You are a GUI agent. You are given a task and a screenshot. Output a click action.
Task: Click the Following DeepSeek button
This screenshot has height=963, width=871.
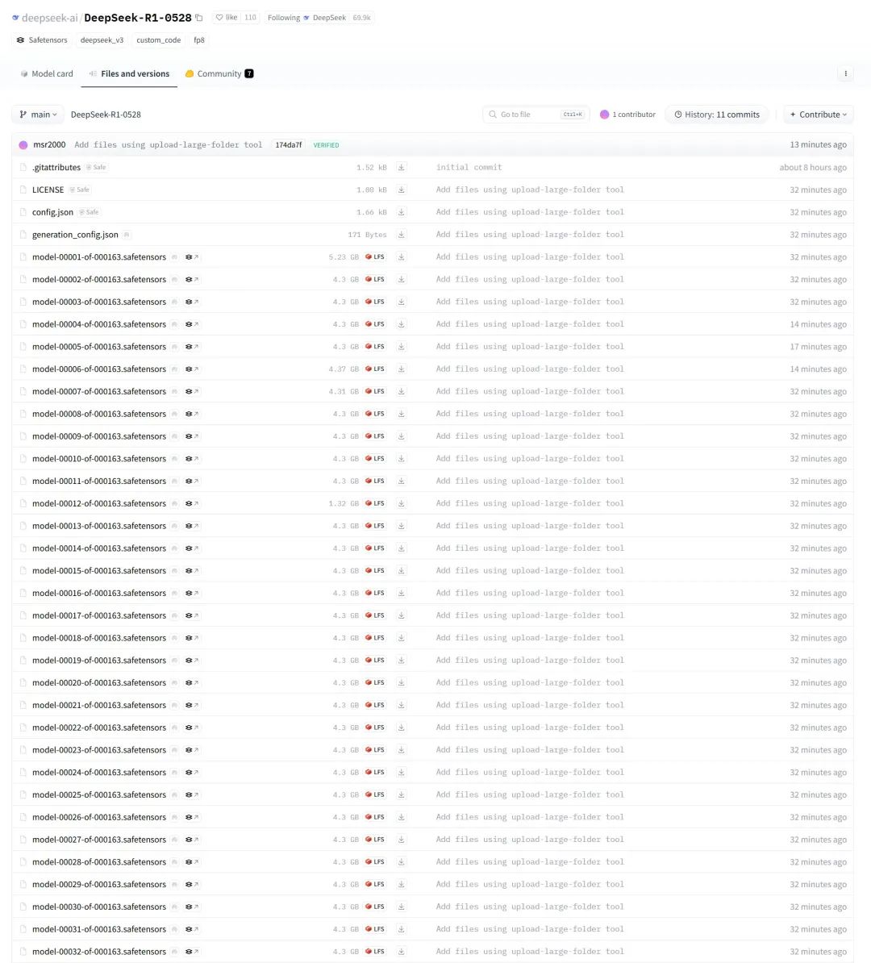coord(307,18)
